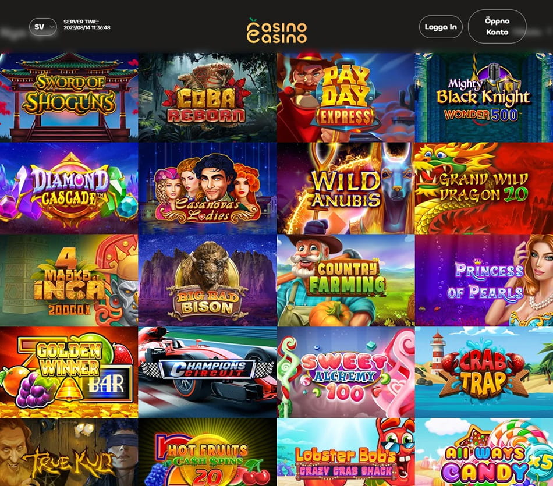Select the Big Bad Bison game
The image size is (553, 486).
(x=207, y=280)
